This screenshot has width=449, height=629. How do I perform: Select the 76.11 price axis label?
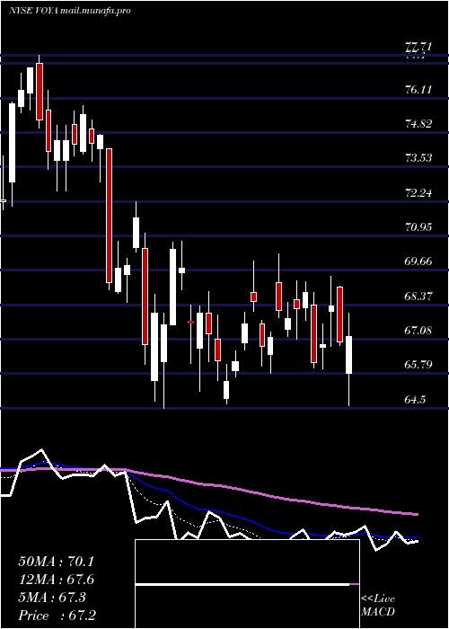[418, 89]
